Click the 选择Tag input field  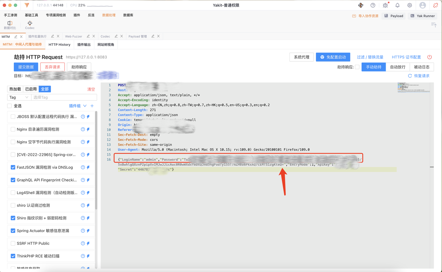click(64, 97)
